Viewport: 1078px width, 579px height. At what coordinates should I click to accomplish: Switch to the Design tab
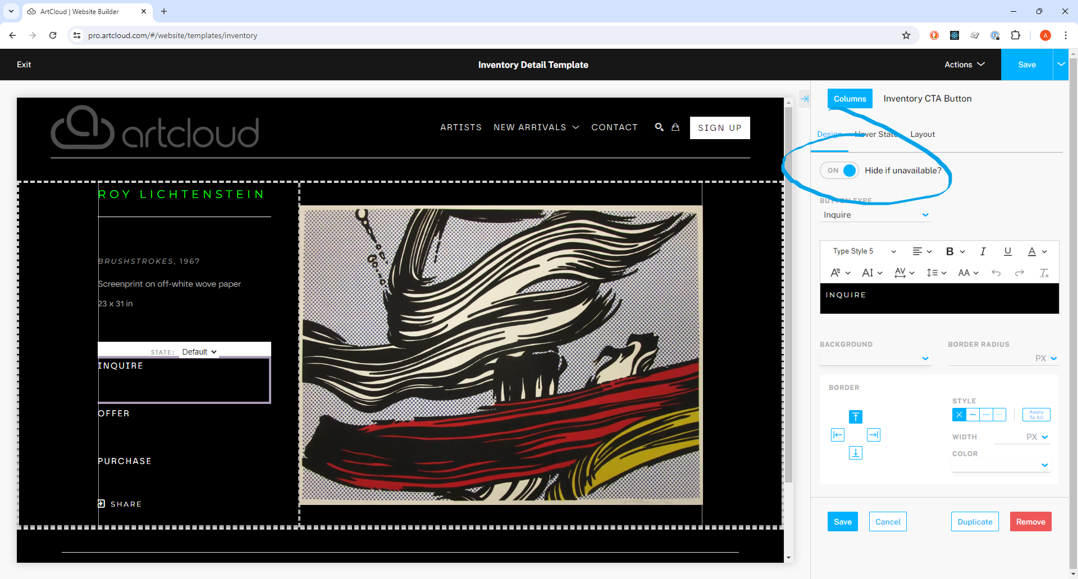pos(829,135)
